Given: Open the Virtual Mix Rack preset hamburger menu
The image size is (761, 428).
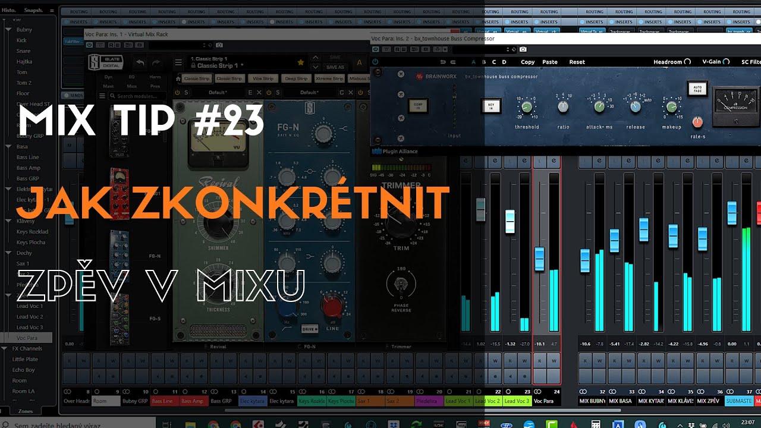Looking at the screenshot, I should (178, 62).
